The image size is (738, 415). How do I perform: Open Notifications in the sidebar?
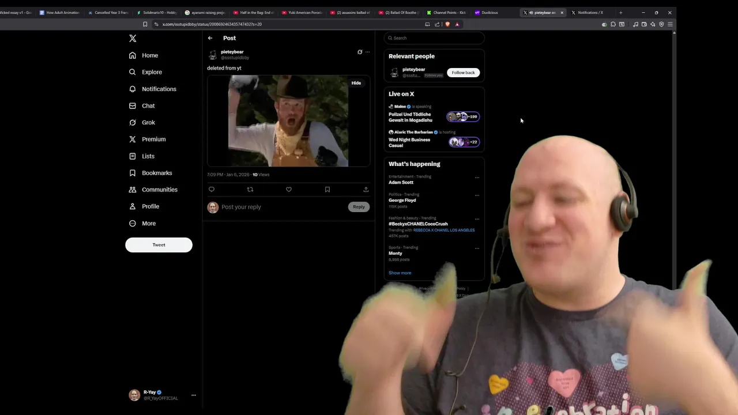pyautogui.click(x=153, y=89)
